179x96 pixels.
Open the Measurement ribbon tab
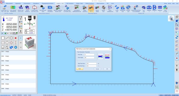pyautogui.click(x=9, y=3)
